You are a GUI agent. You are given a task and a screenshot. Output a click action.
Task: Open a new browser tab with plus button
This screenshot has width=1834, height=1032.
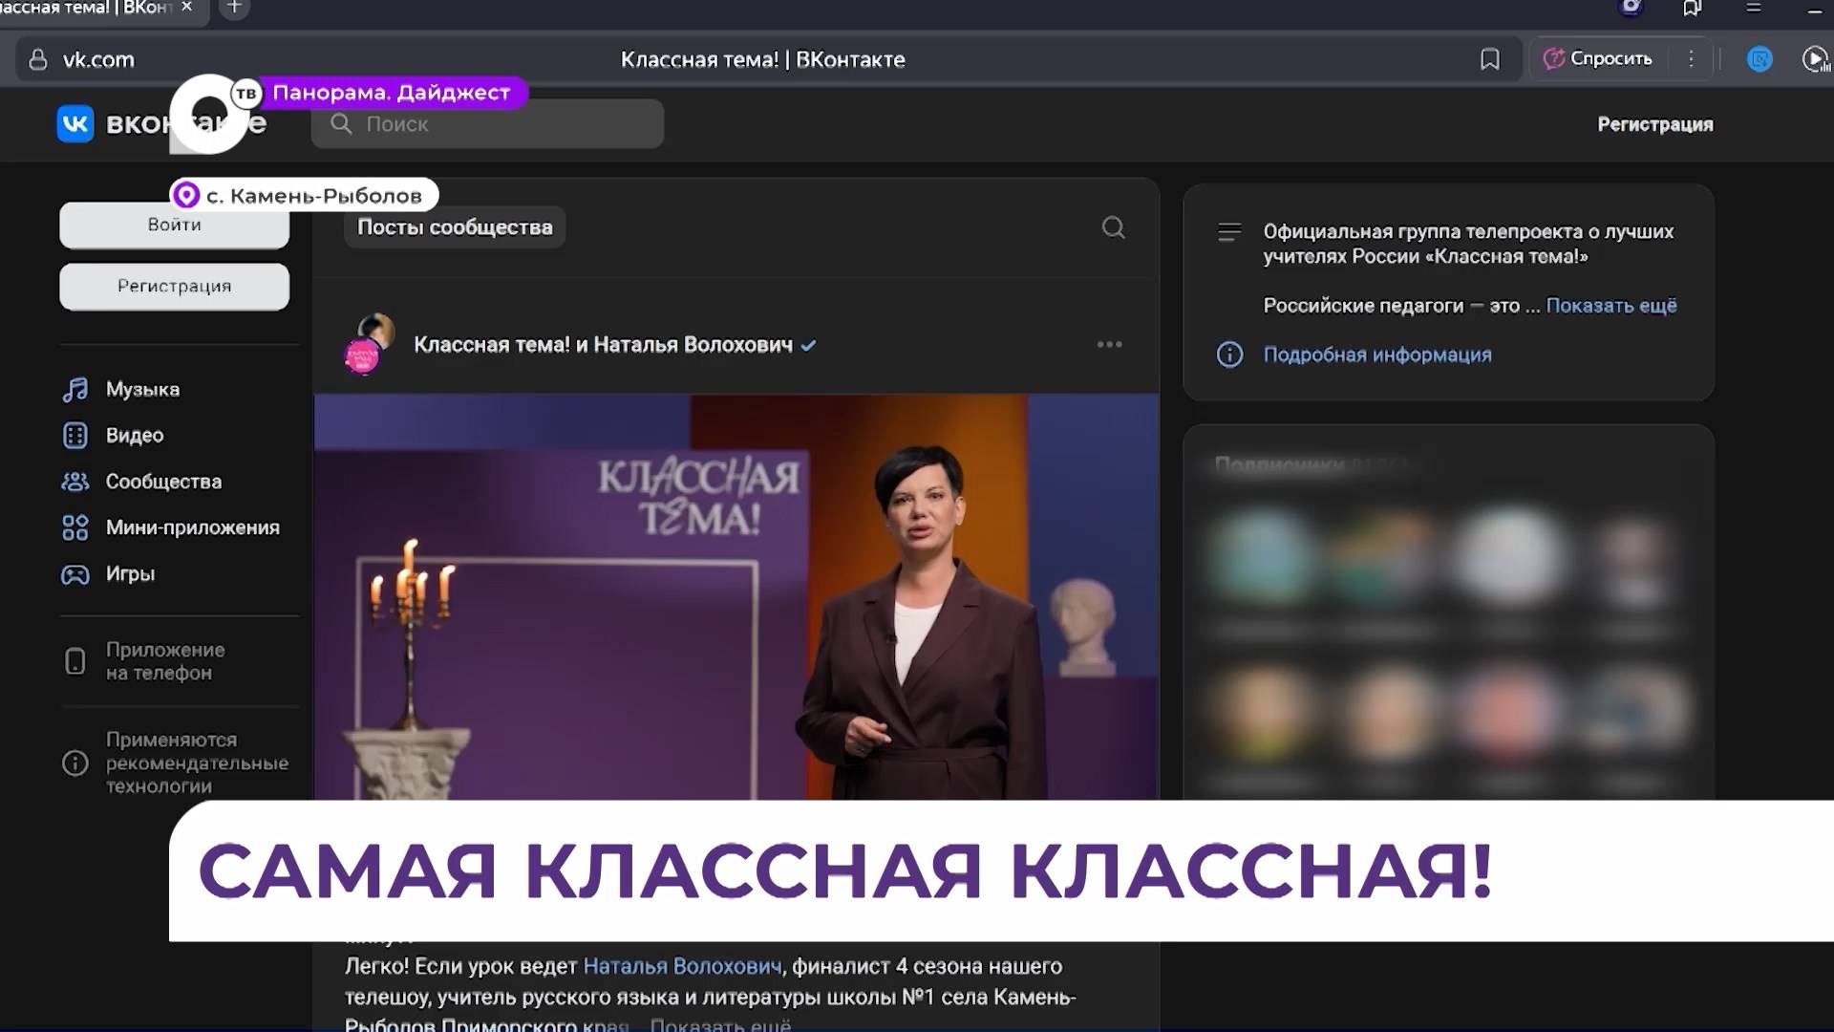tap(234, 8)
